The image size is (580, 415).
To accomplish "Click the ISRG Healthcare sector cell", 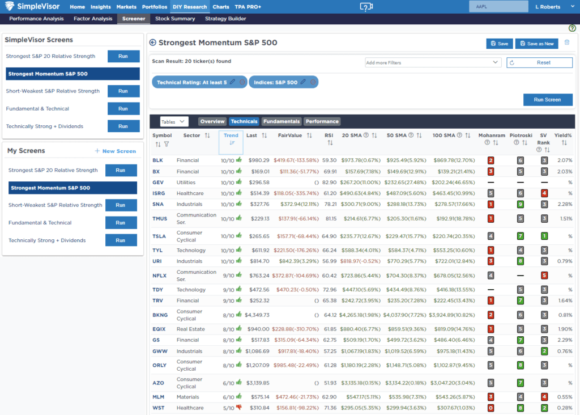I will [189, 193].
